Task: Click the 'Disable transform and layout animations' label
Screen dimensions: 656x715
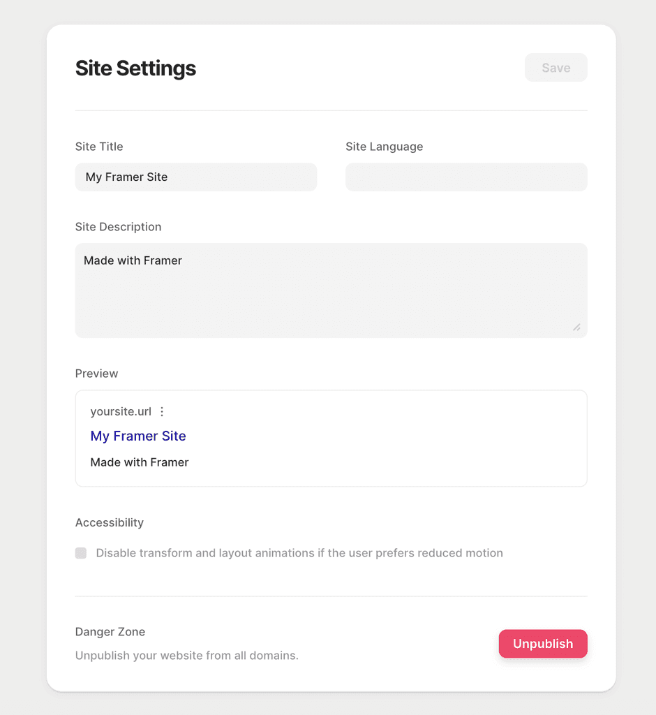Action: point(299,553)
